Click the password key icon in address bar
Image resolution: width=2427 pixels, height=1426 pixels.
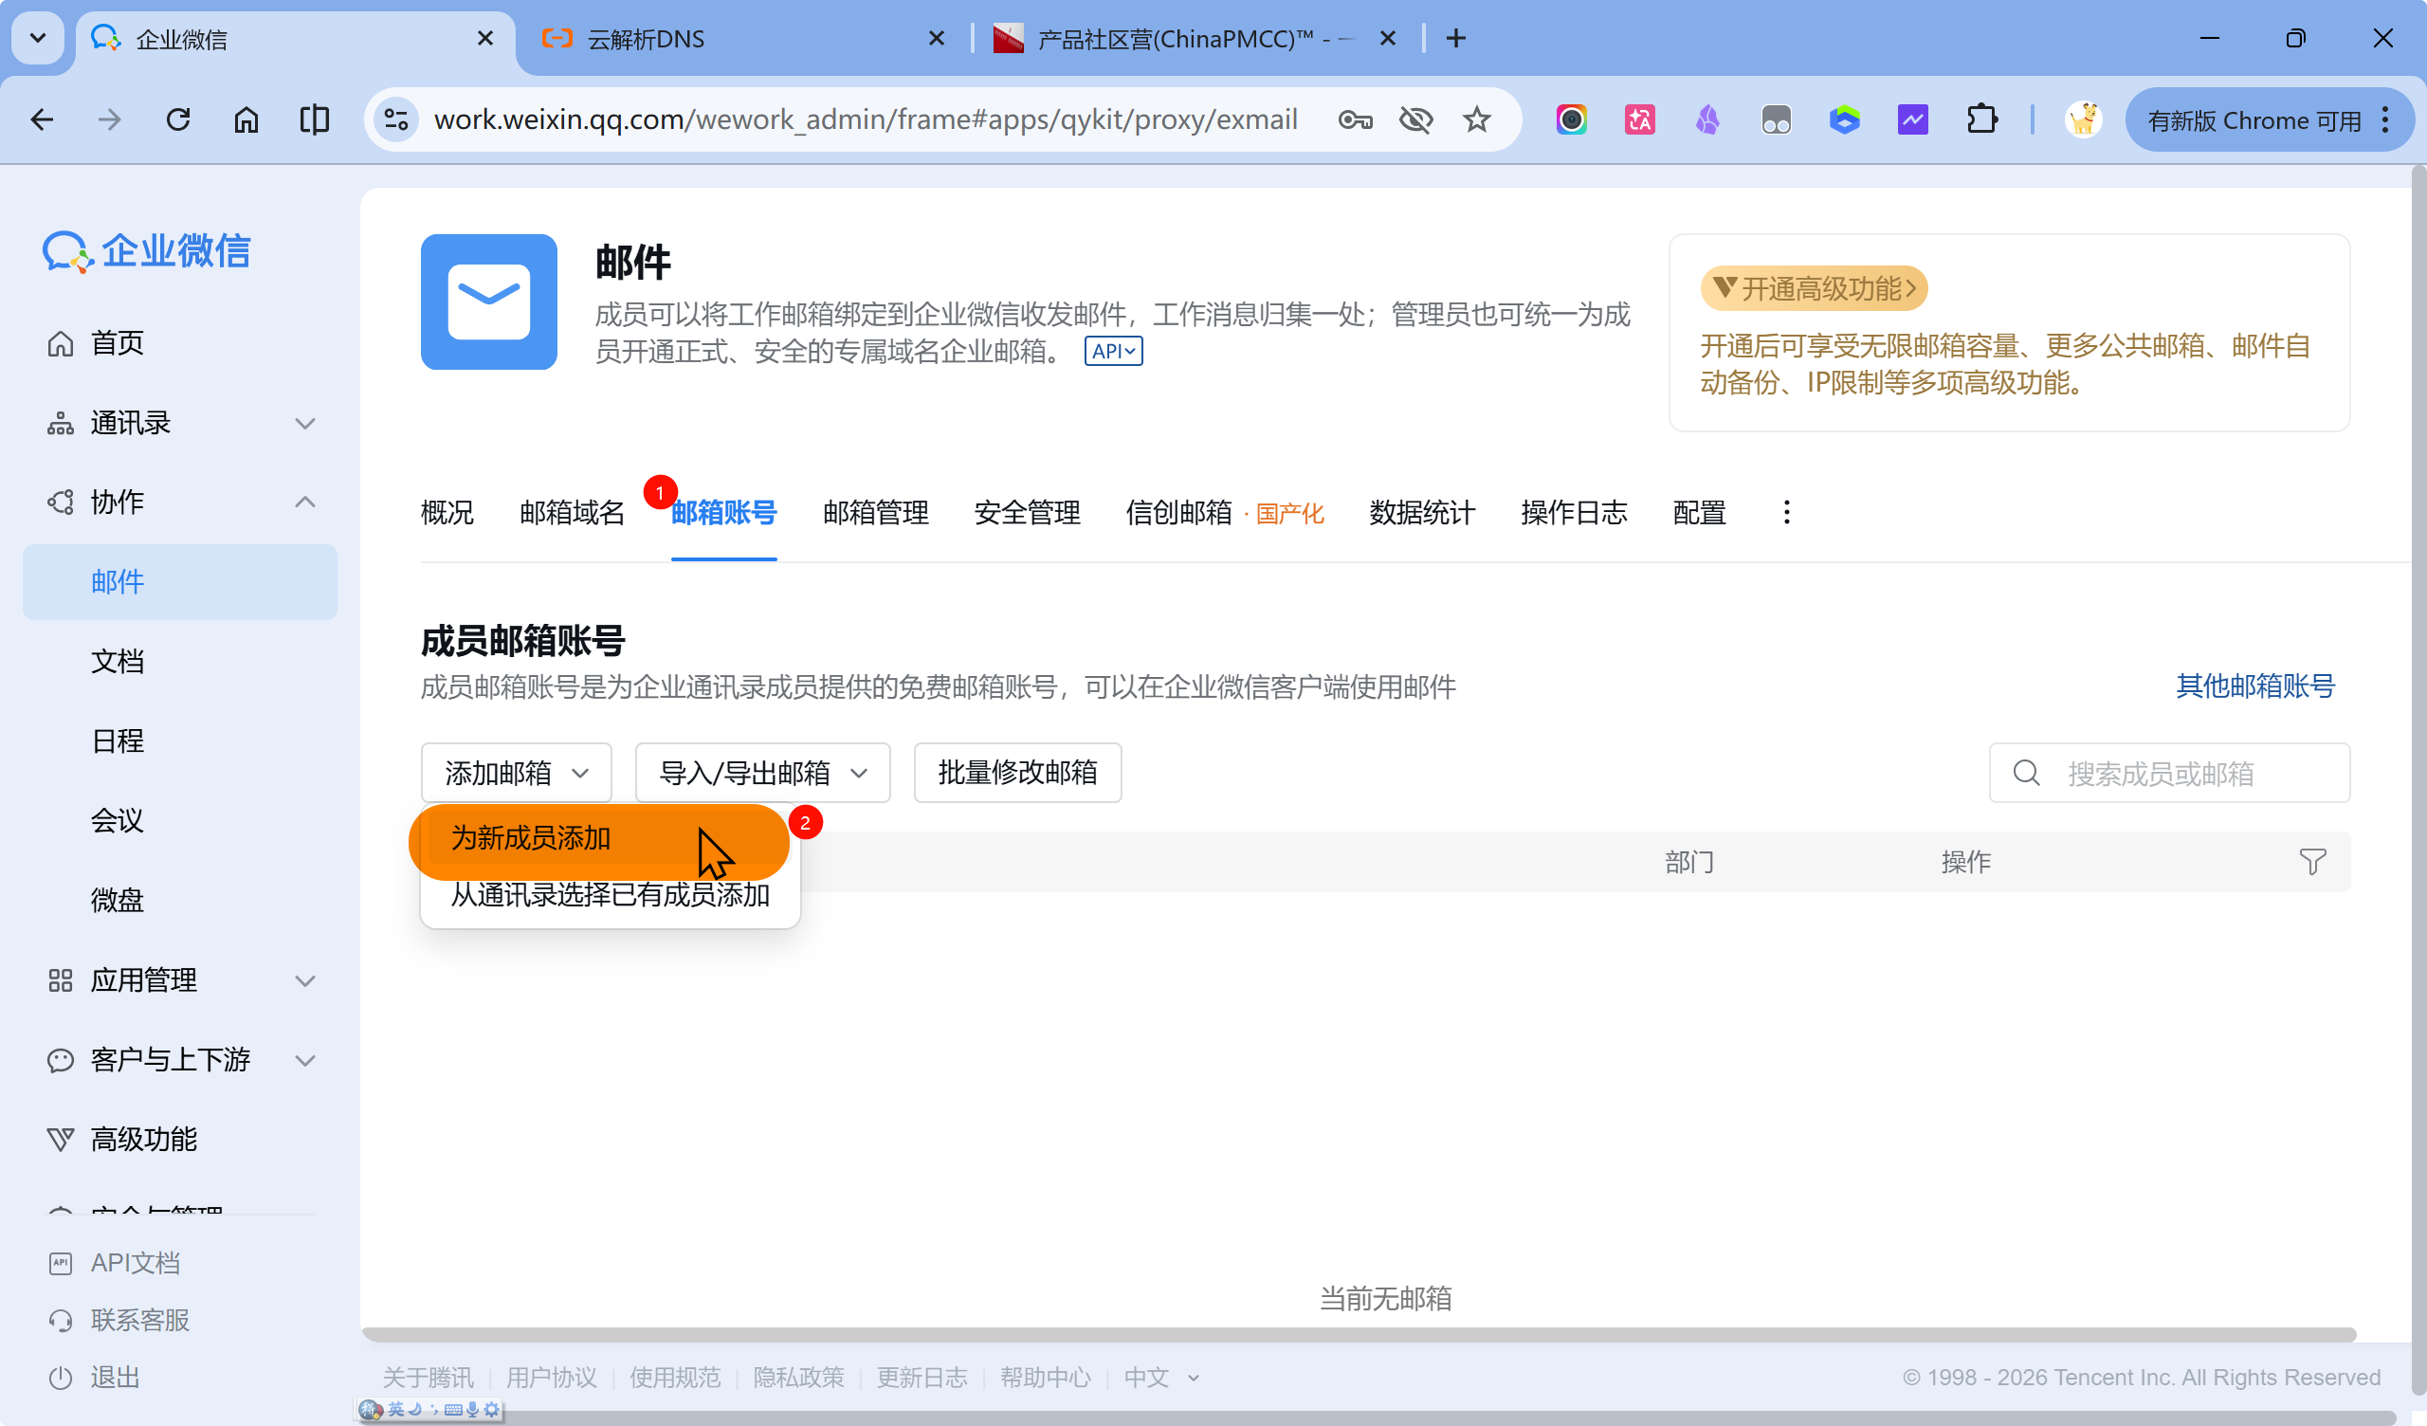click(x=1354, y=119)
